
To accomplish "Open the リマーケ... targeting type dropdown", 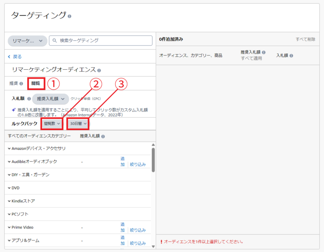I will pyautogui.click(x=27, y=41).
